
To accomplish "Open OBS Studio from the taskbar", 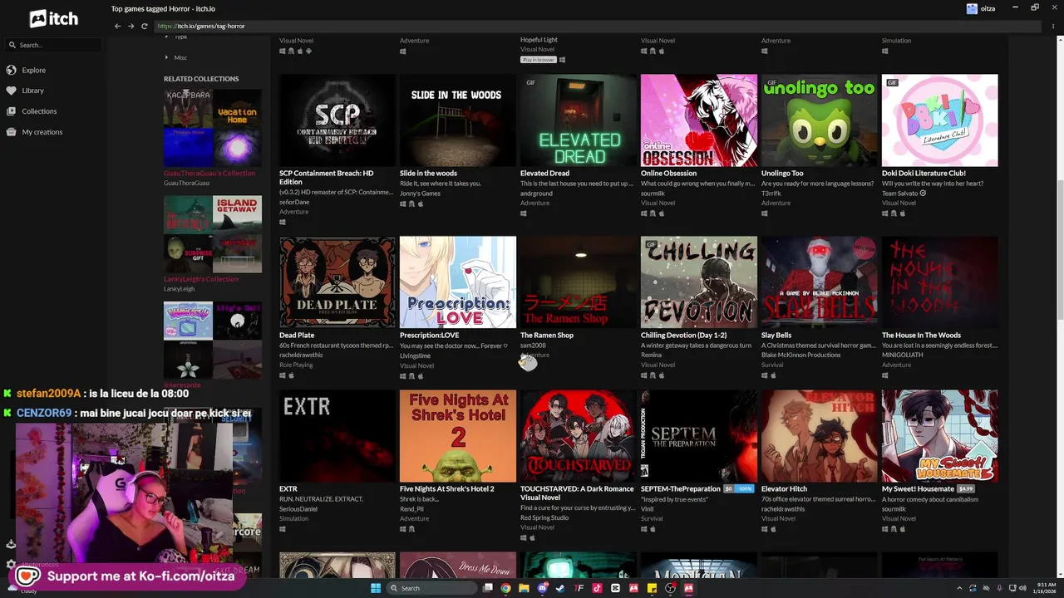I will click(x=670, y=588).
